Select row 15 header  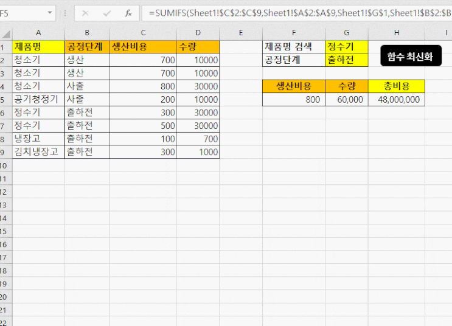coord(5,232)
